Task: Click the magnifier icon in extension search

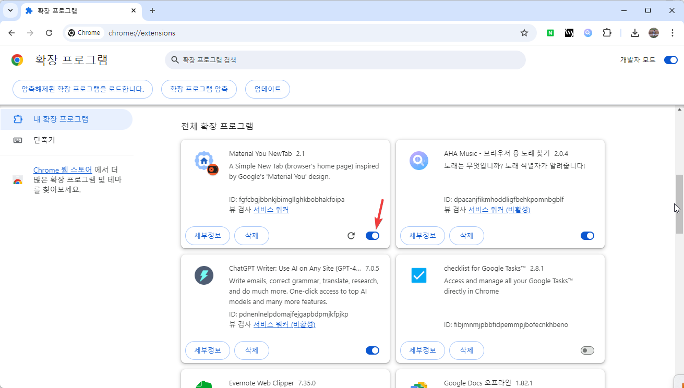Action: point(175,60)
